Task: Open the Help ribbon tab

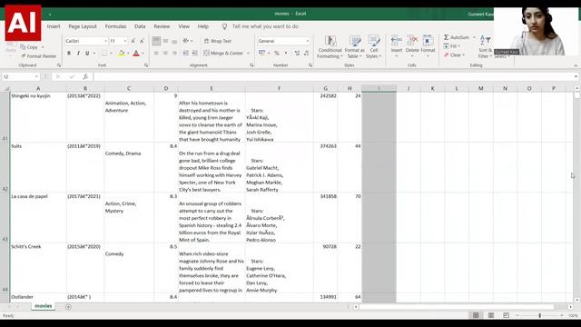Action: click(x=203, y=26)
